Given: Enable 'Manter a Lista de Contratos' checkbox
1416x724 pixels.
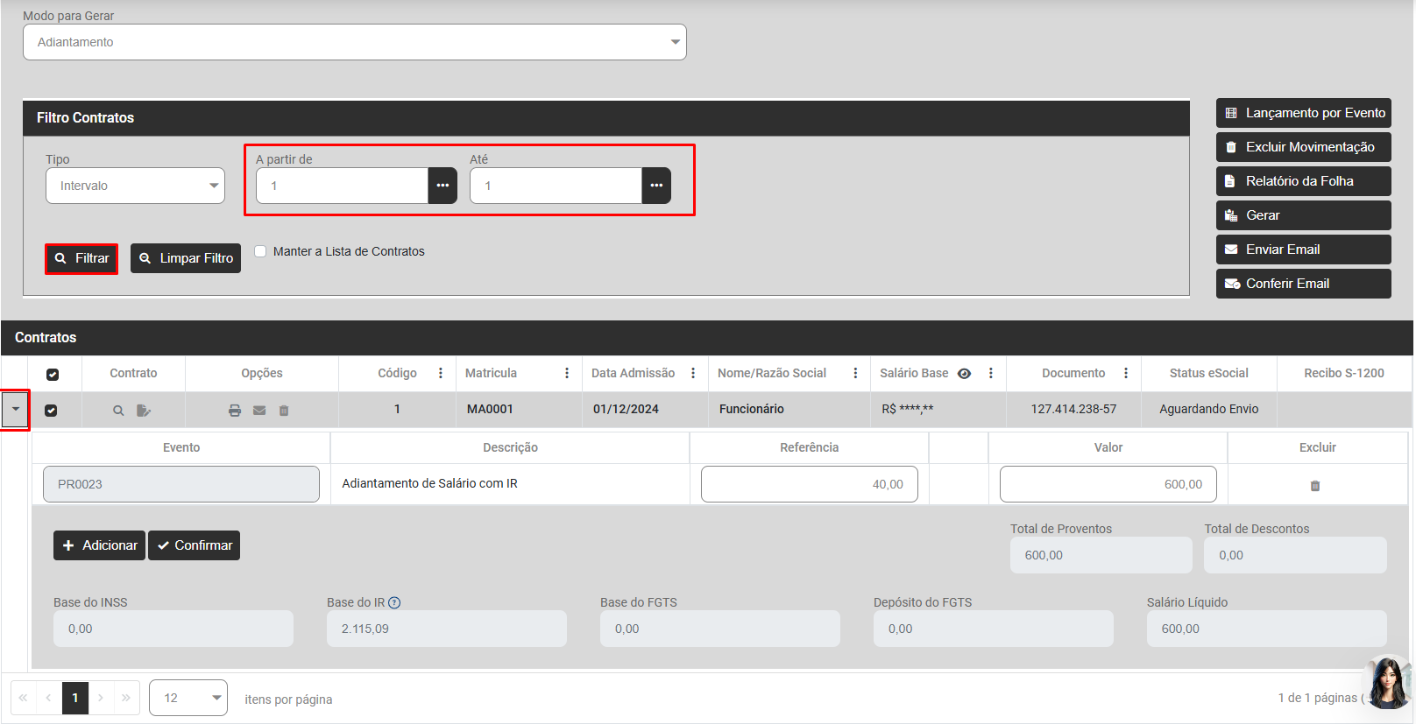Looking at the screenshot, I should (261, 251).
